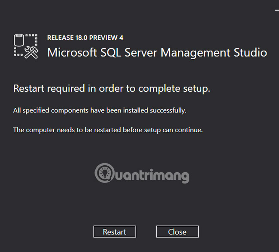Click the SQL Server Management Studio installer logo
Viewport: 279px width, 252px height.
click(x=26, y=46)
